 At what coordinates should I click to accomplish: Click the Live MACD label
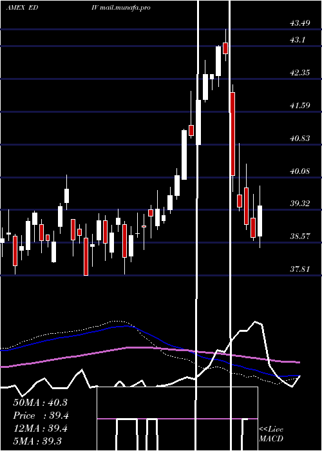(x=271, y=434)
